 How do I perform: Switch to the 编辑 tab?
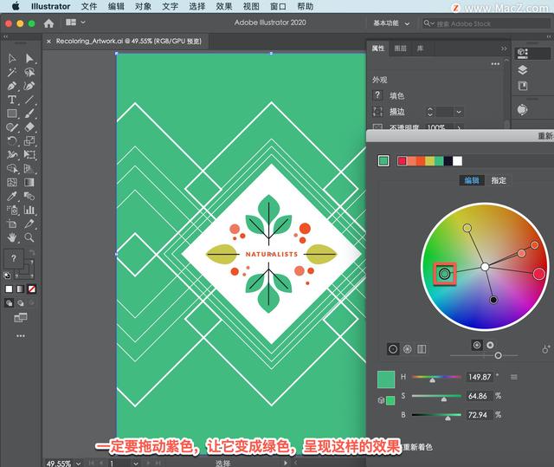click(471, 181)
